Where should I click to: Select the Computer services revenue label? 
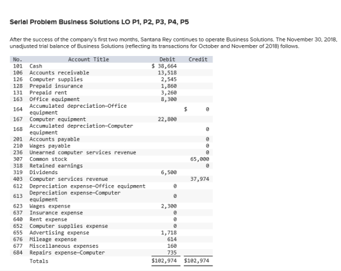pos(69,179)
